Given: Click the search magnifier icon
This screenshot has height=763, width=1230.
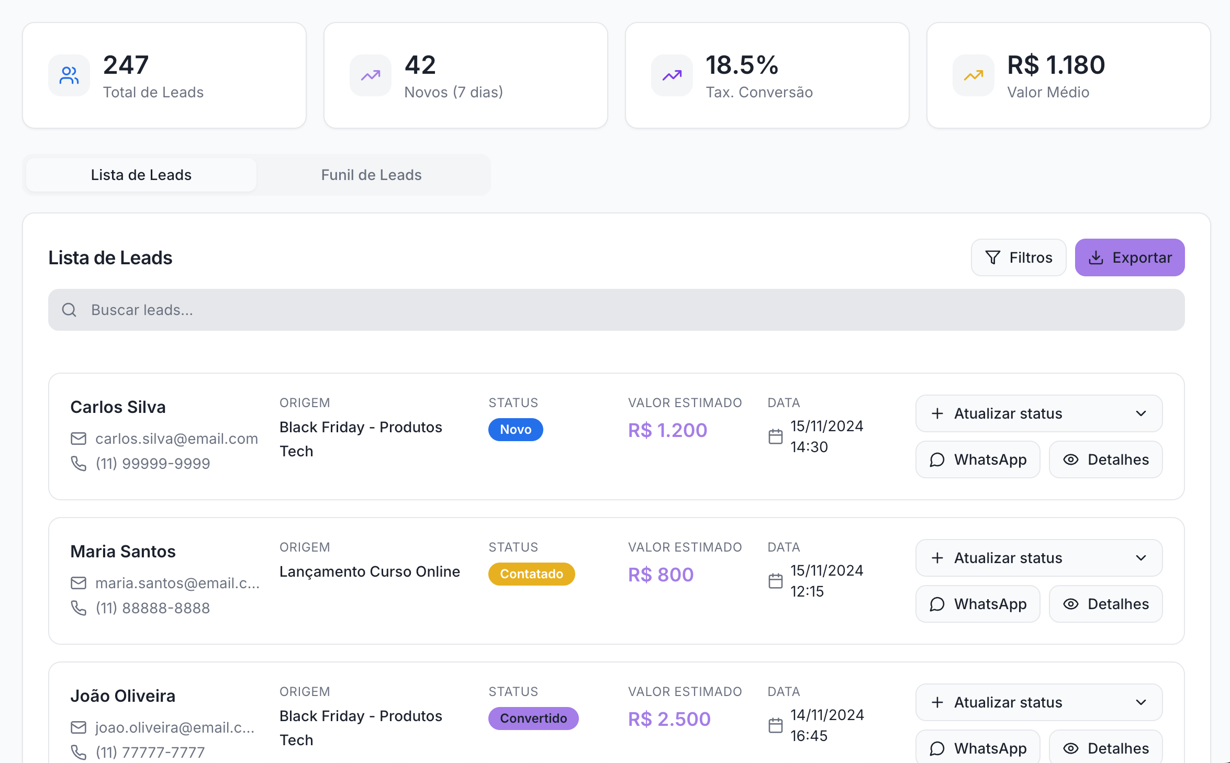Looking at the screenshot, I should tap(69, 310).
